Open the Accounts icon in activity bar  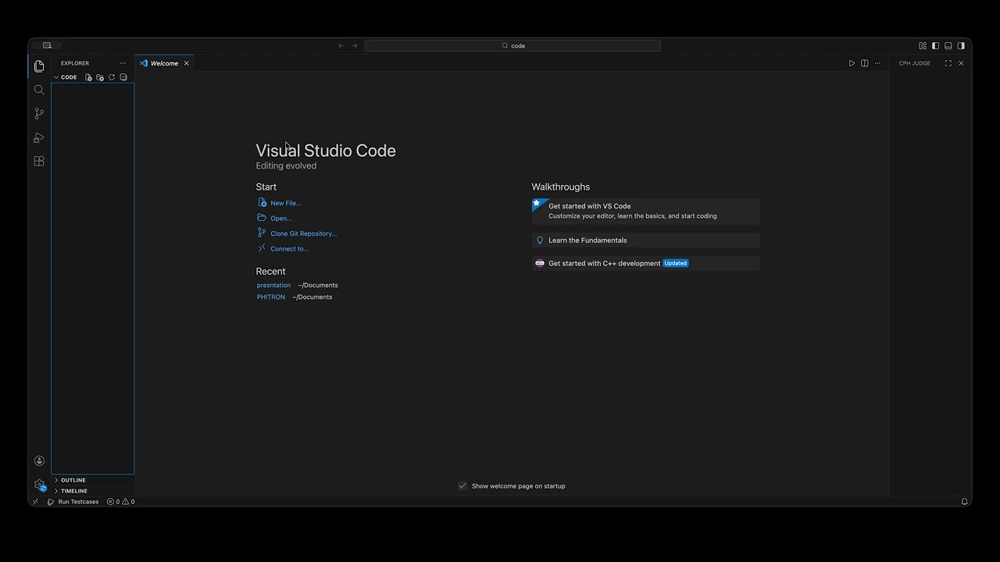39,461
